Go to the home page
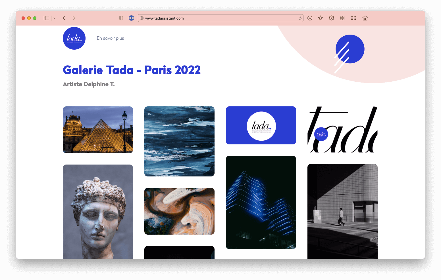This screenshot has height=280, width=441. coord(365,18)
